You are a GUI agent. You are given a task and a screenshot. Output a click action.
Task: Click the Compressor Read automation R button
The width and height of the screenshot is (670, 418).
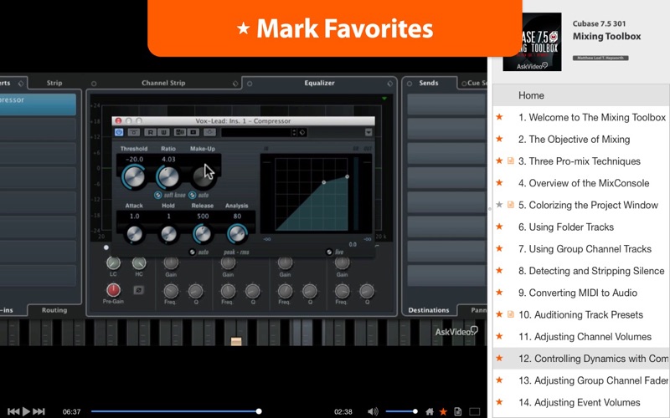pos(150,133)
